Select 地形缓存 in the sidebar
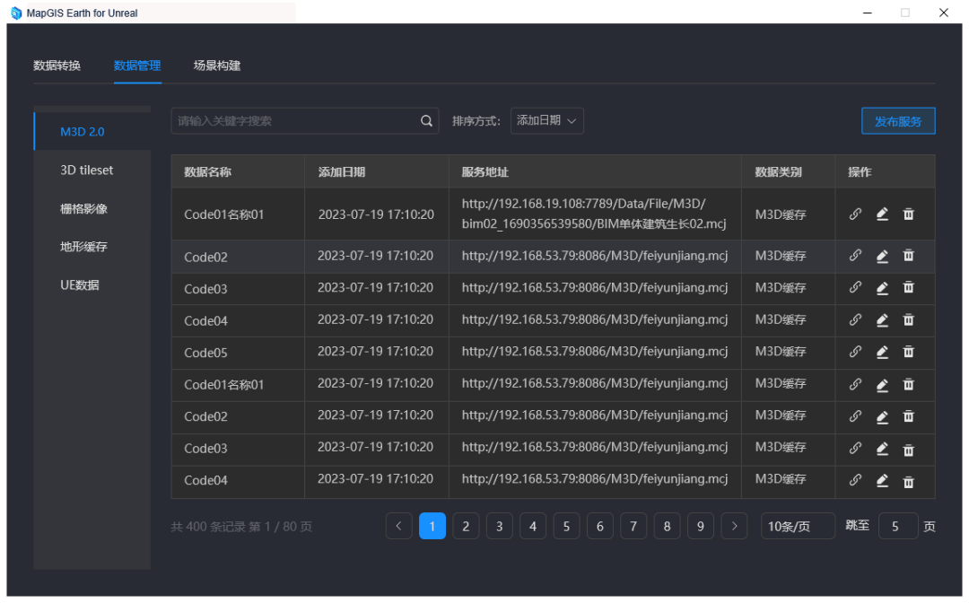Screen dimensions: 969x603 click(x=82, y=246)
